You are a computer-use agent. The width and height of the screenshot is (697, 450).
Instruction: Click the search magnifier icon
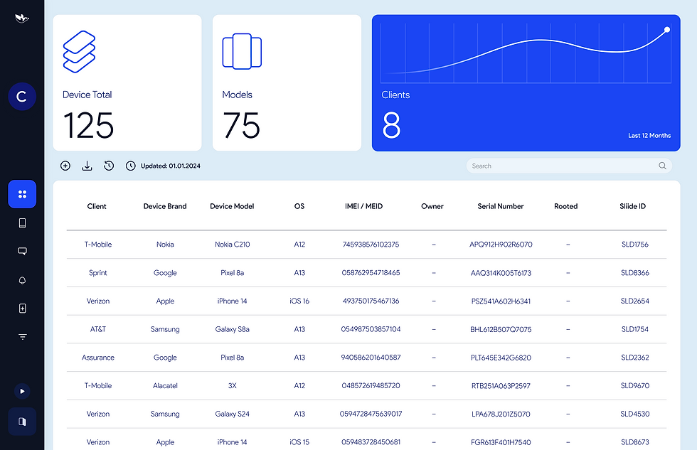click(x=662, y=166)
